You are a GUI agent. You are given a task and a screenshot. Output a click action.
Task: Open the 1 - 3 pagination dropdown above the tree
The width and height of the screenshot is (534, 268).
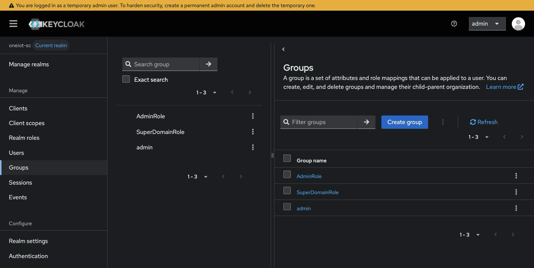[x=206, y=92]
